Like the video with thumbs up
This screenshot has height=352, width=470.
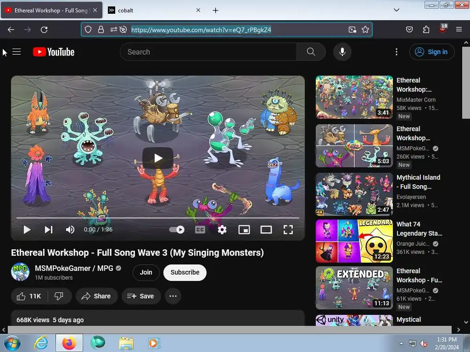pyautogui.click(x=29, y=296)
